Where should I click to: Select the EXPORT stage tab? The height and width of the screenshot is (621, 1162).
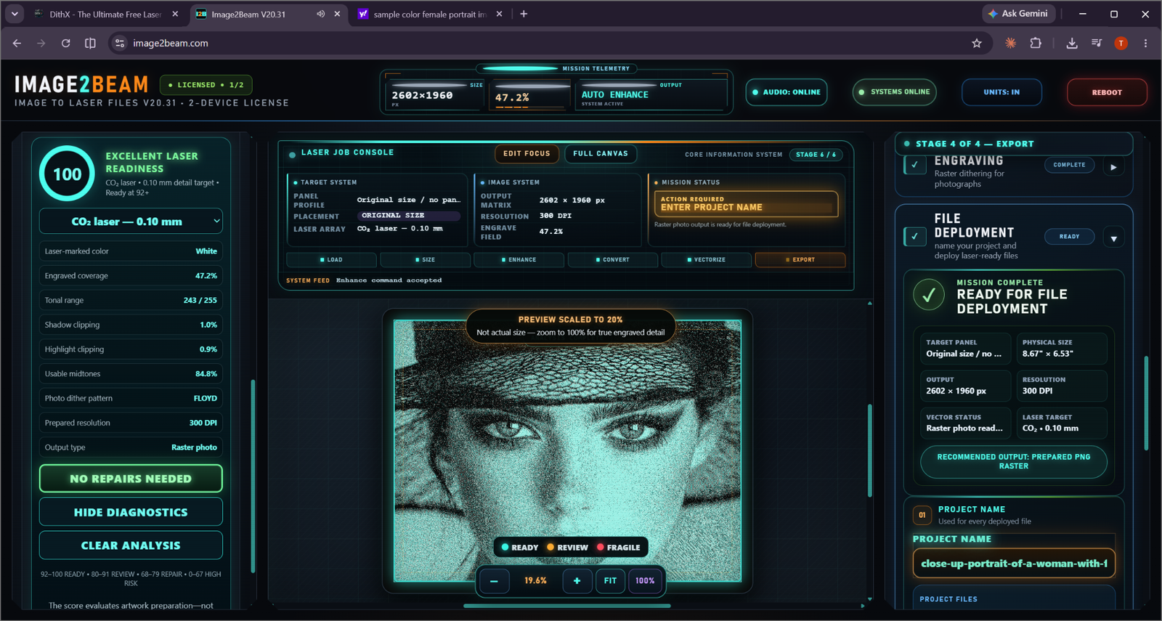[x=800, y=259]
